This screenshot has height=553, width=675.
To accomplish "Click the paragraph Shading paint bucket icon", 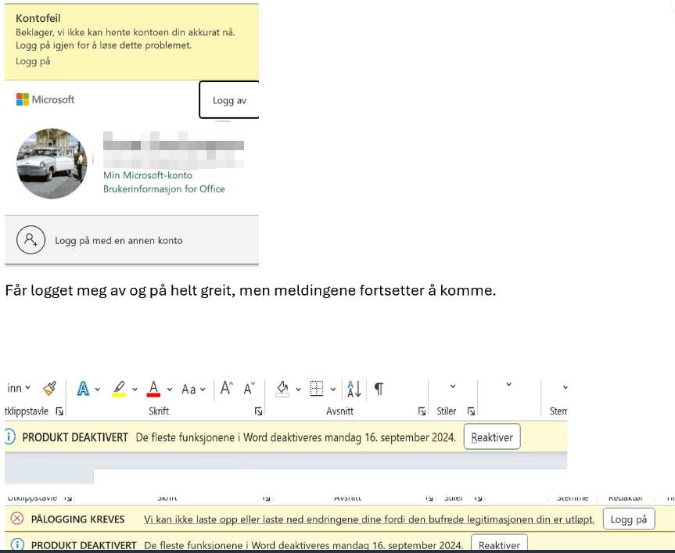I will click(x=282, y=389).
